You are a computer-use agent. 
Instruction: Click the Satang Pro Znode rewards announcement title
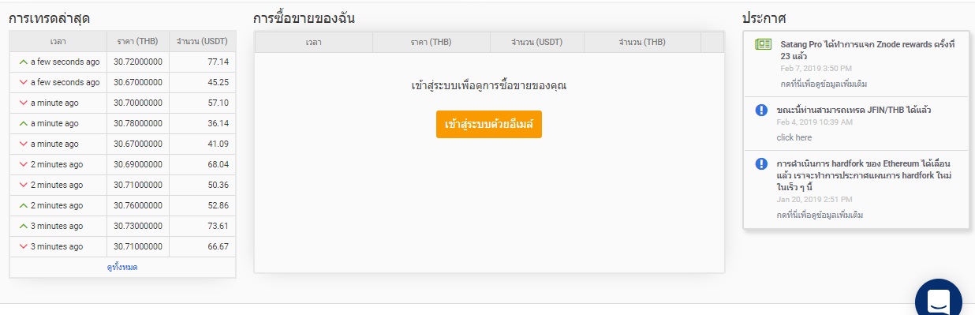click(868, 51)
